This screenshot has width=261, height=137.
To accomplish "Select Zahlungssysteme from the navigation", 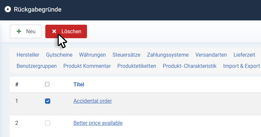I will coord(168,55).
